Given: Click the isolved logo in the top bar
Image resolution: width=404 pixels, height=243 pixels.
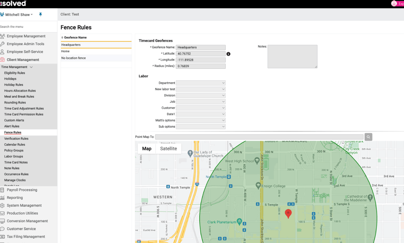Looking at the screenshot, I should [x=13, y=3].
